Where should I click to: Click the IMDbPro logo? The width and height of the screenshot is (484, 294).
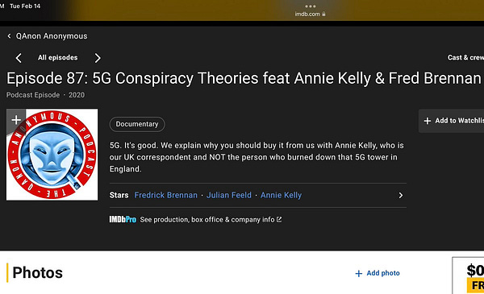[123, 219]
